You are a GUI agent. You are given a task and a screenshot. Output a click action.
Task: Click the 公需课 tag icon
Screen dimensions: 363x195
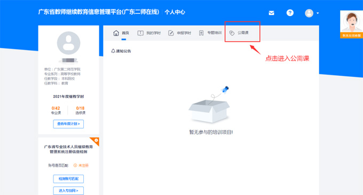tap(232, 33)
